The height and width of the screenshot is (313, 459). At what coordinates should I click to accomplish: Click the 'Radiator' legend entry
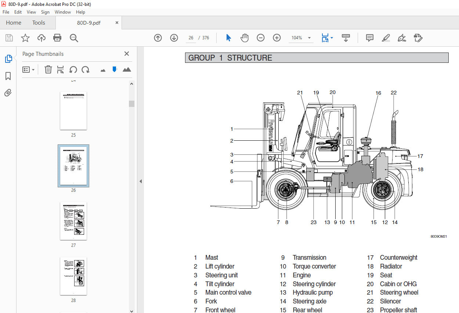[x=391, y=266]
